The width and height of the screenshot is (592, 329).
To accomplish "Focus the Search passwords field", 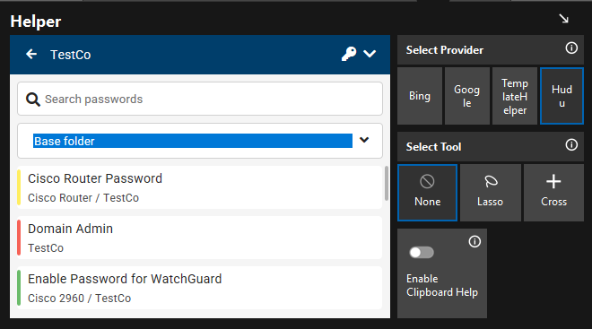I will click(x=200, y=99).
